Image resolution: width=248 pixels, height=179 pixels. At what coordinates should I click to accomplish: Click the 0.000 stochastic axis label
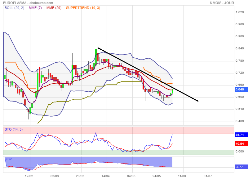click(240, 152)
